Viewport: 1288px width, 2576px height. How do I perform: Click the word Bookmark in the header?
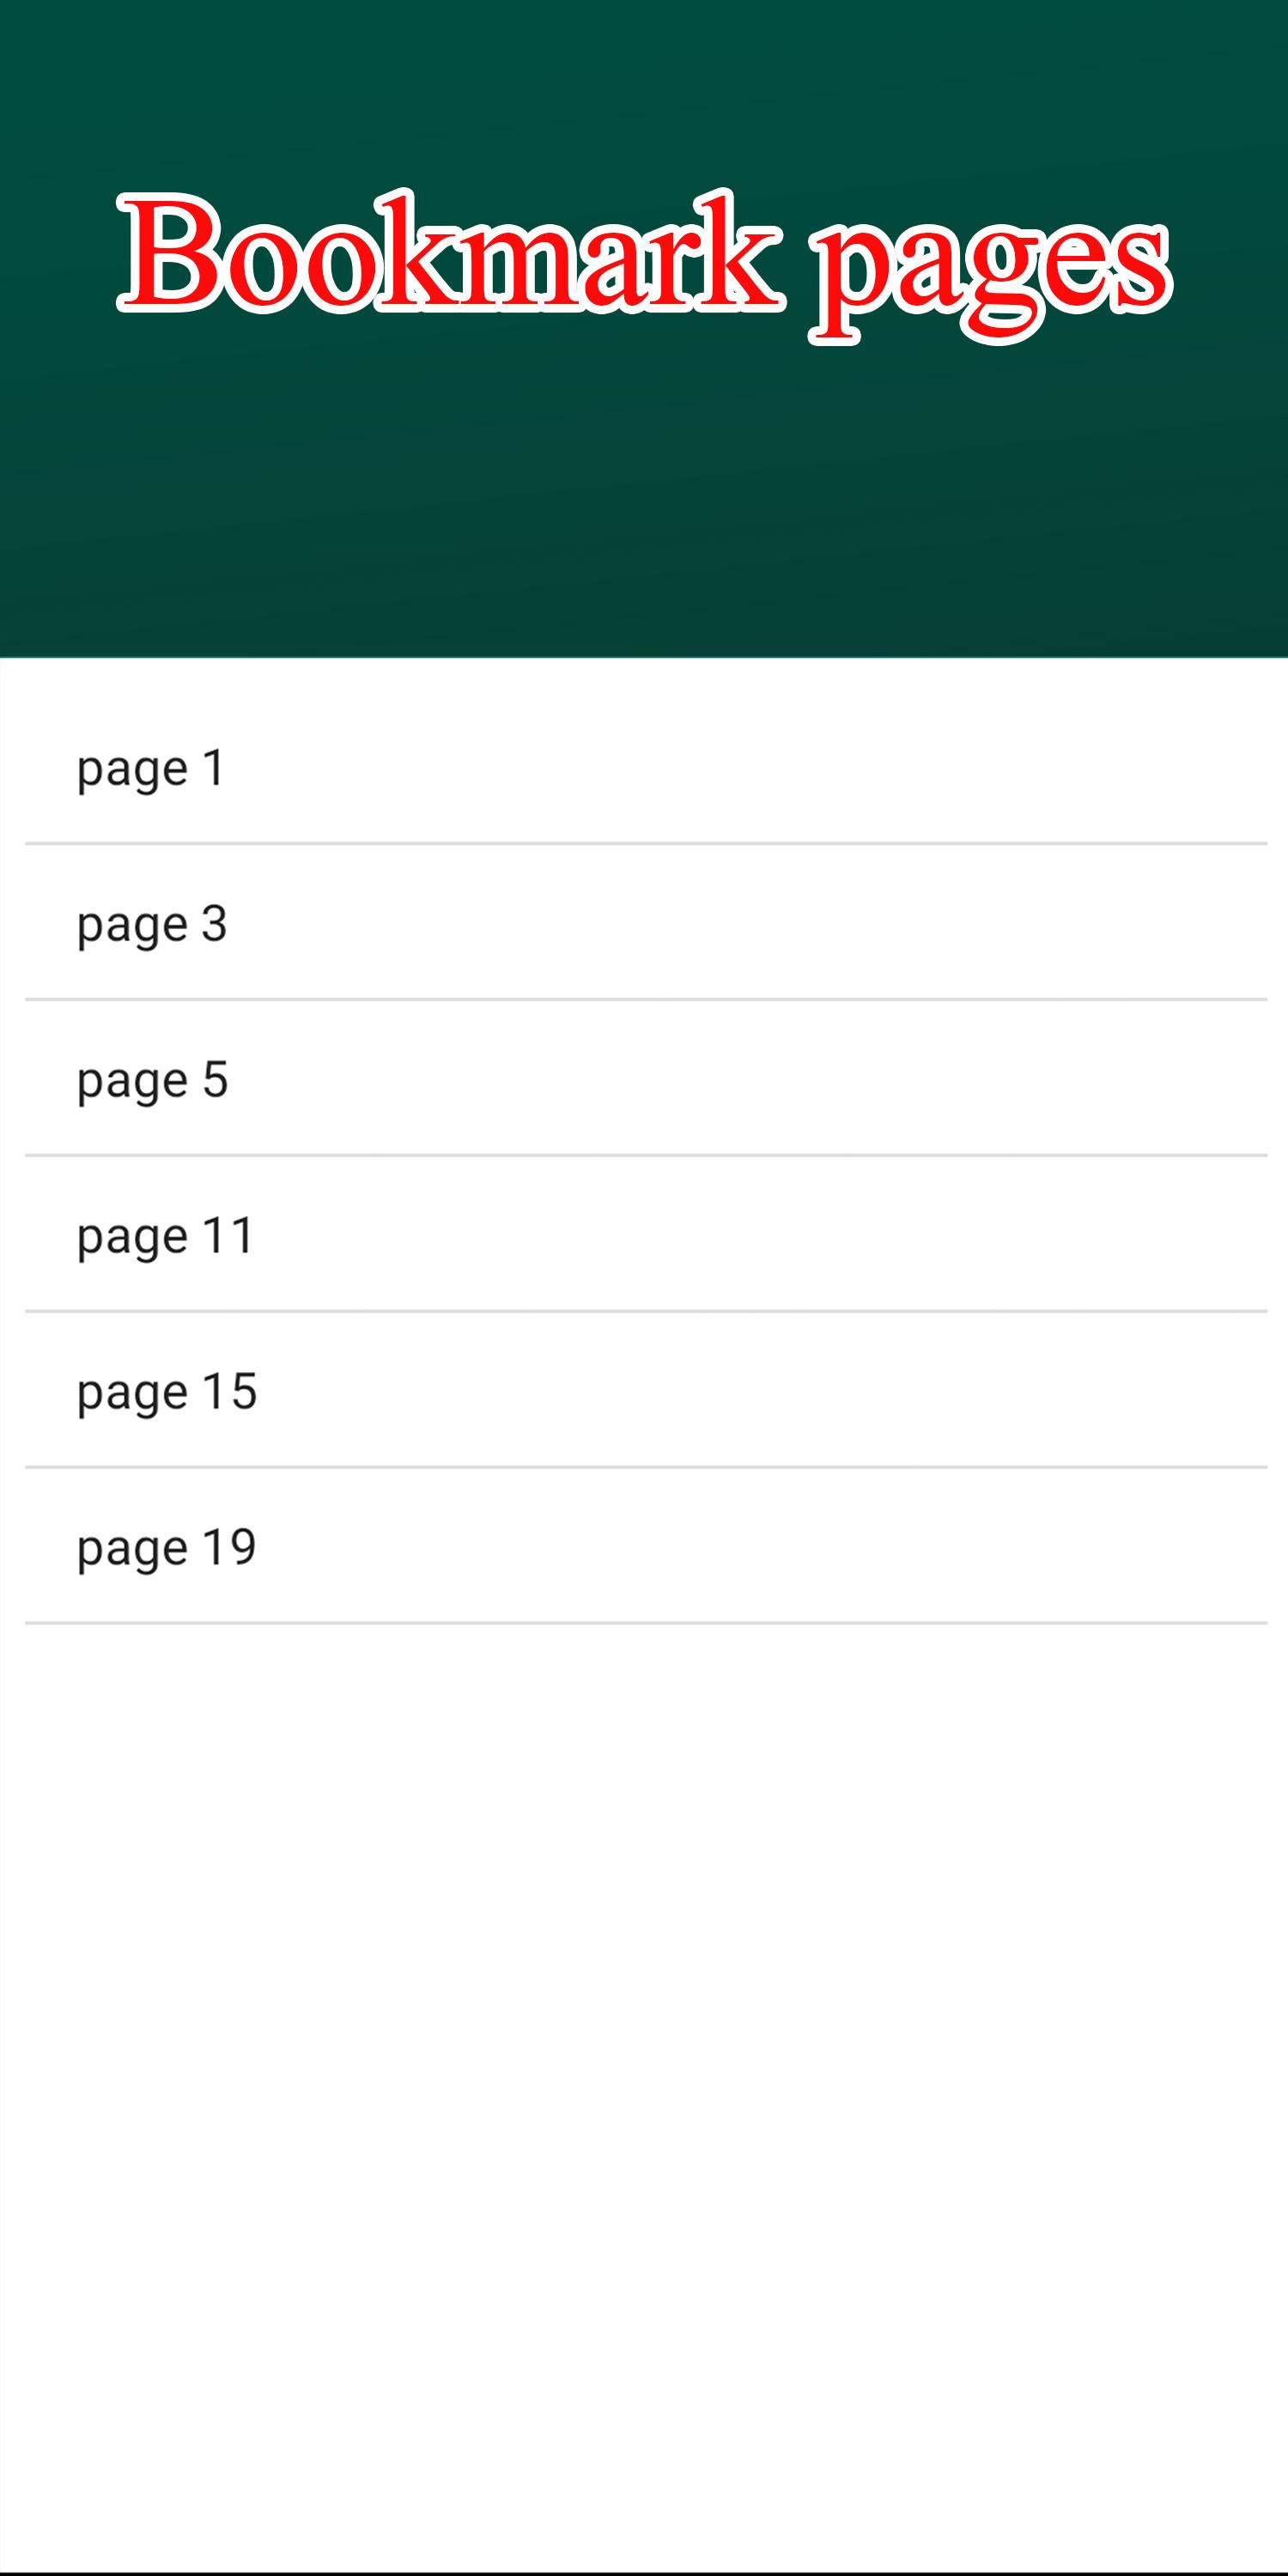click(450, 252)
